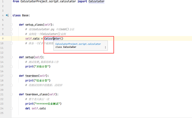The height and width of the screenshot is (118, 192).
Task: Click line number 9 in the gutter
Action: click(x=3, y=39)
